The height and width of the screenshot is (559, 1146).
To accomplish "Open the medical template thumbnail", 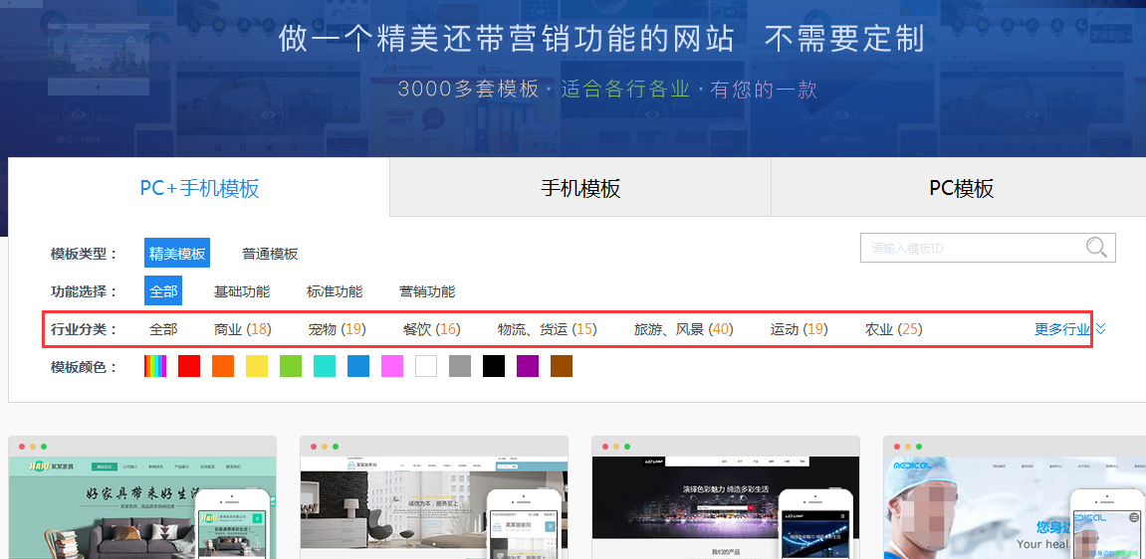I will 1014,502.
